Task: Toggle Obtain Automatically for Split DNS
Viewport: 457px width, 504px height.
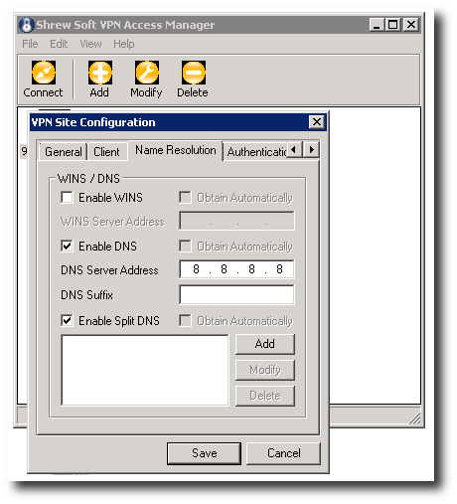Action: [185, 321]
